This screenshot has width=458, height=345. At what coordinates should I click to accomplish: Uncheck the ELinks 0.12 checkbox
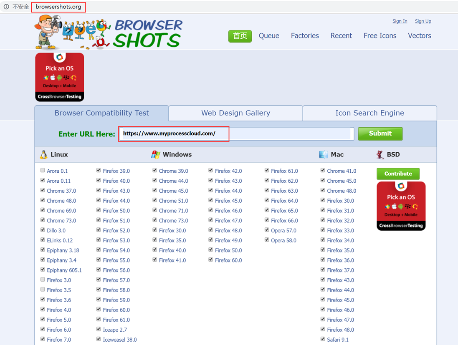pos(43,240)
